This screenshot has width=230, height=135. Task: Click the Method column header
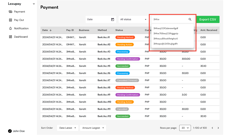(102, 30)
